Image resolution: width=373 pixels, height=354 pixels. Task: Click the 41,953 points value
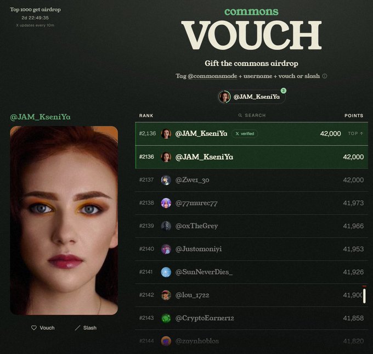[x=353, y=249]
